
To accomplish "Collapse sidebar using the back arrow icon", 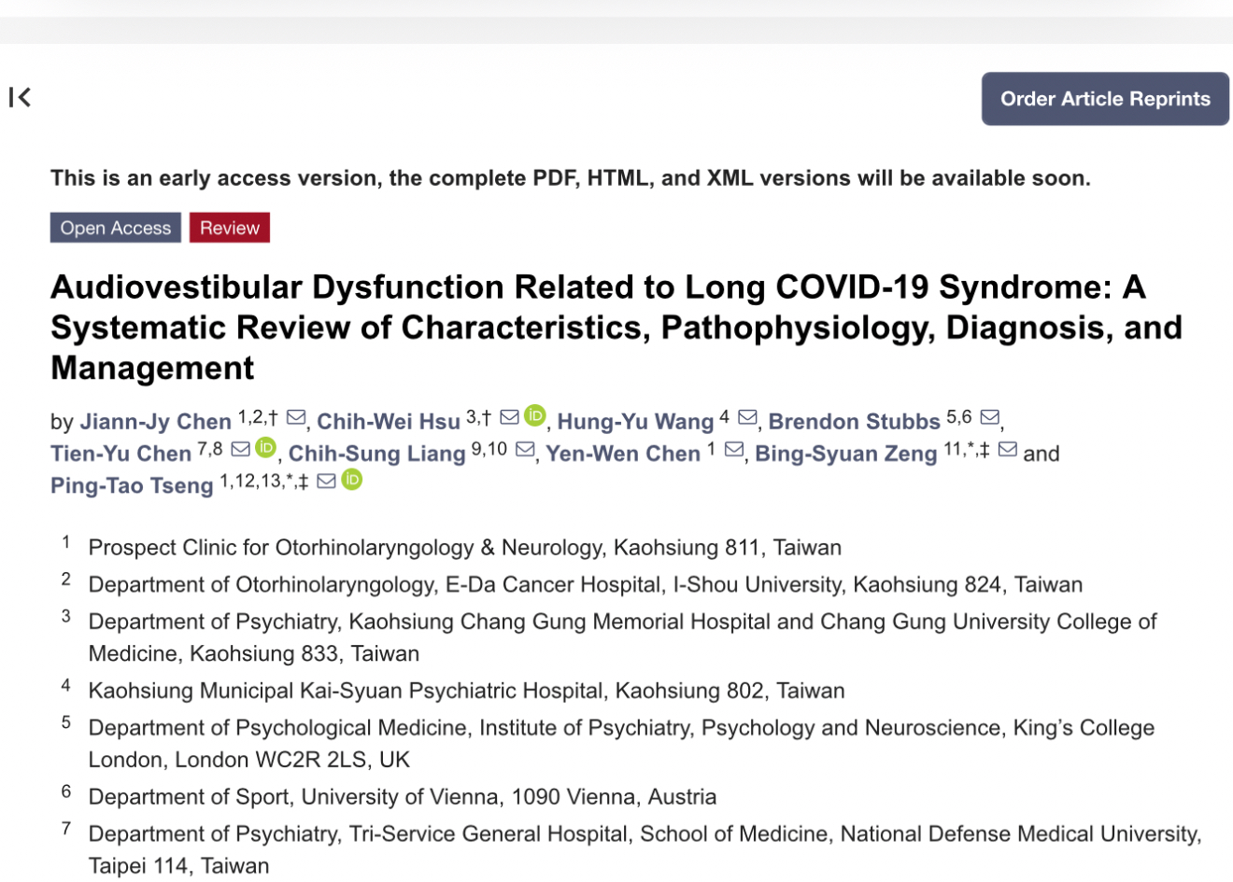I will tap(20, 97).
